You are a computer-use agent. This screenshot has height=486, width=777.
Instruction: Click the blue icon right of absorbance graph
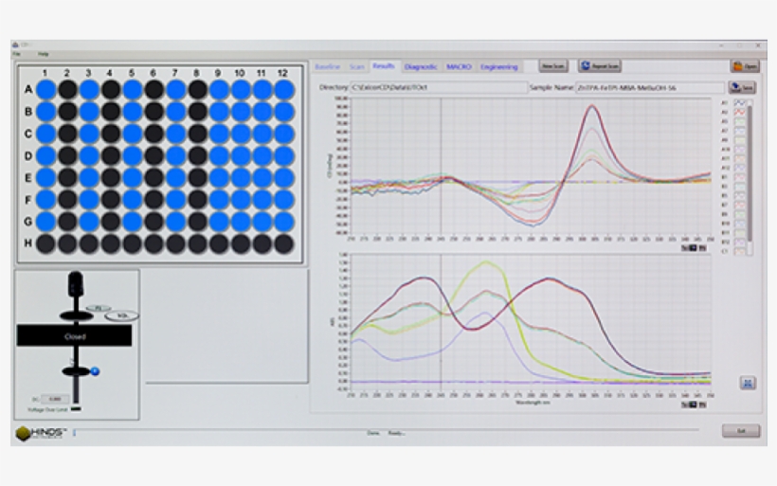pos(748,383)
